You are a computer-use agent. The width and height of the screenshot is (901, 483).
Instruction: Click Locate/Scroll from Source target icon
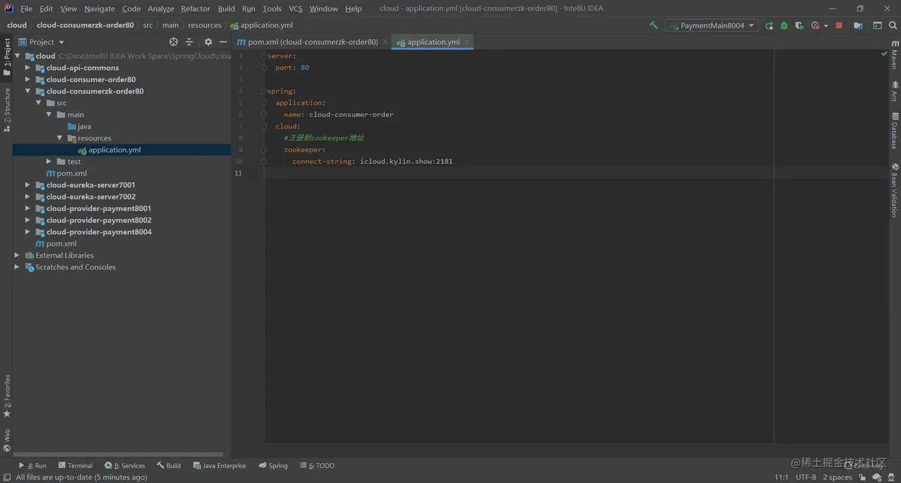pyautogui.click(x=173, y=42)
